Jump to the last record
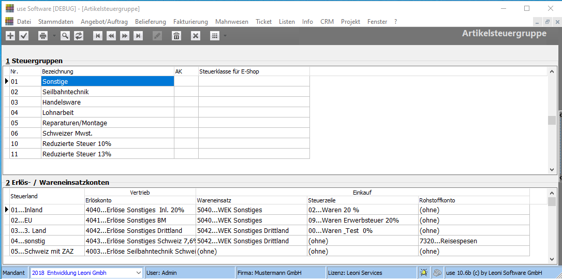The width and height of the screenshot is (562, 279). pyautogui.click(x=138, y=36)
